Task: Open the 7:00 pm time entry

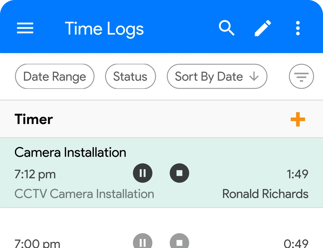Action: point(37,243)
